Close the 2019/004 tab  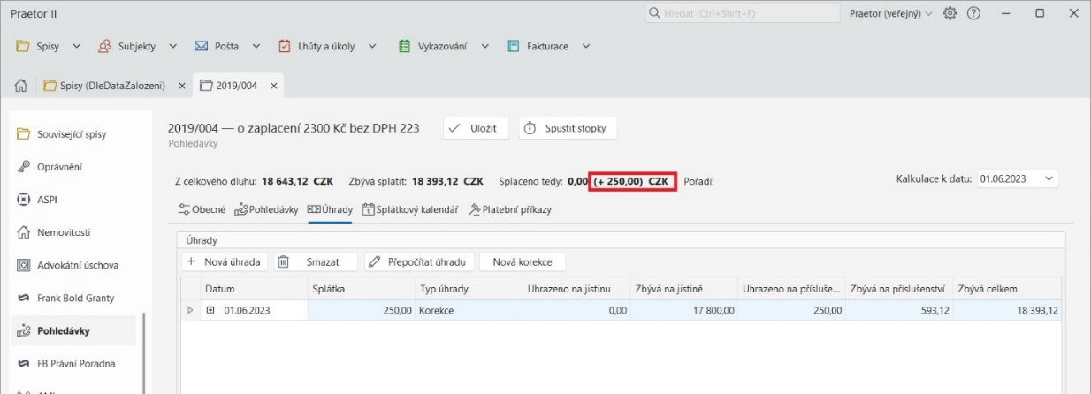pyautogui.click(x=273, y=86)
